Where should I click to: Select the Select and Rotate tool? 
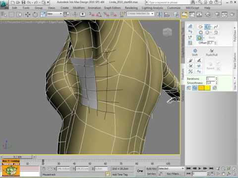pos(35,14)
